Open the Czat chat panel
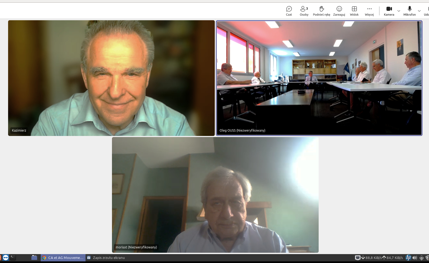 [x=289, y=11]
